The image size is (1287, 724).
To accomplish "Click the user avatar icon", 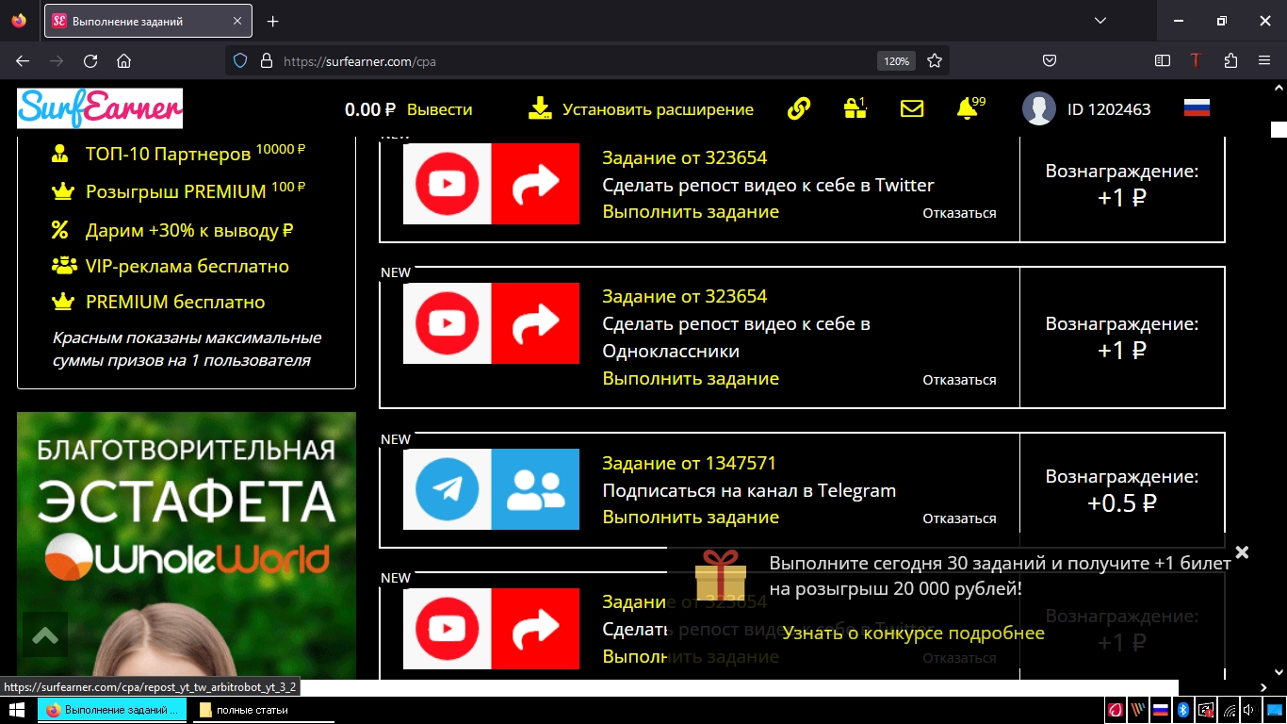I will (x=1039, y=108).
